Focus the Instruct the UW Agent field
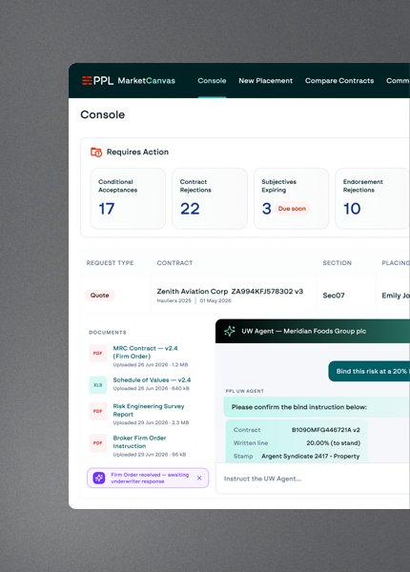Screen dimensions: 410x572 (313, 479)
